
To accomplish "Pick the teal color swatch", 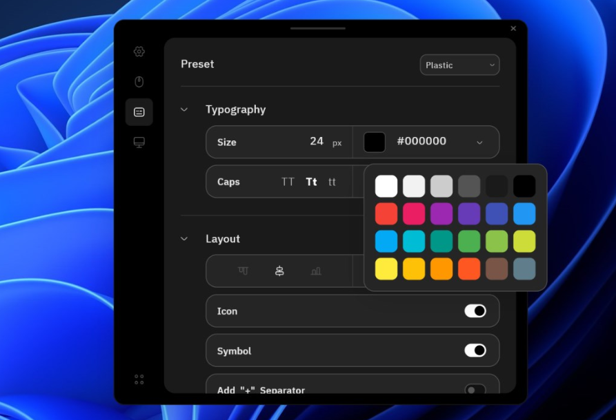I will (441, 241).
